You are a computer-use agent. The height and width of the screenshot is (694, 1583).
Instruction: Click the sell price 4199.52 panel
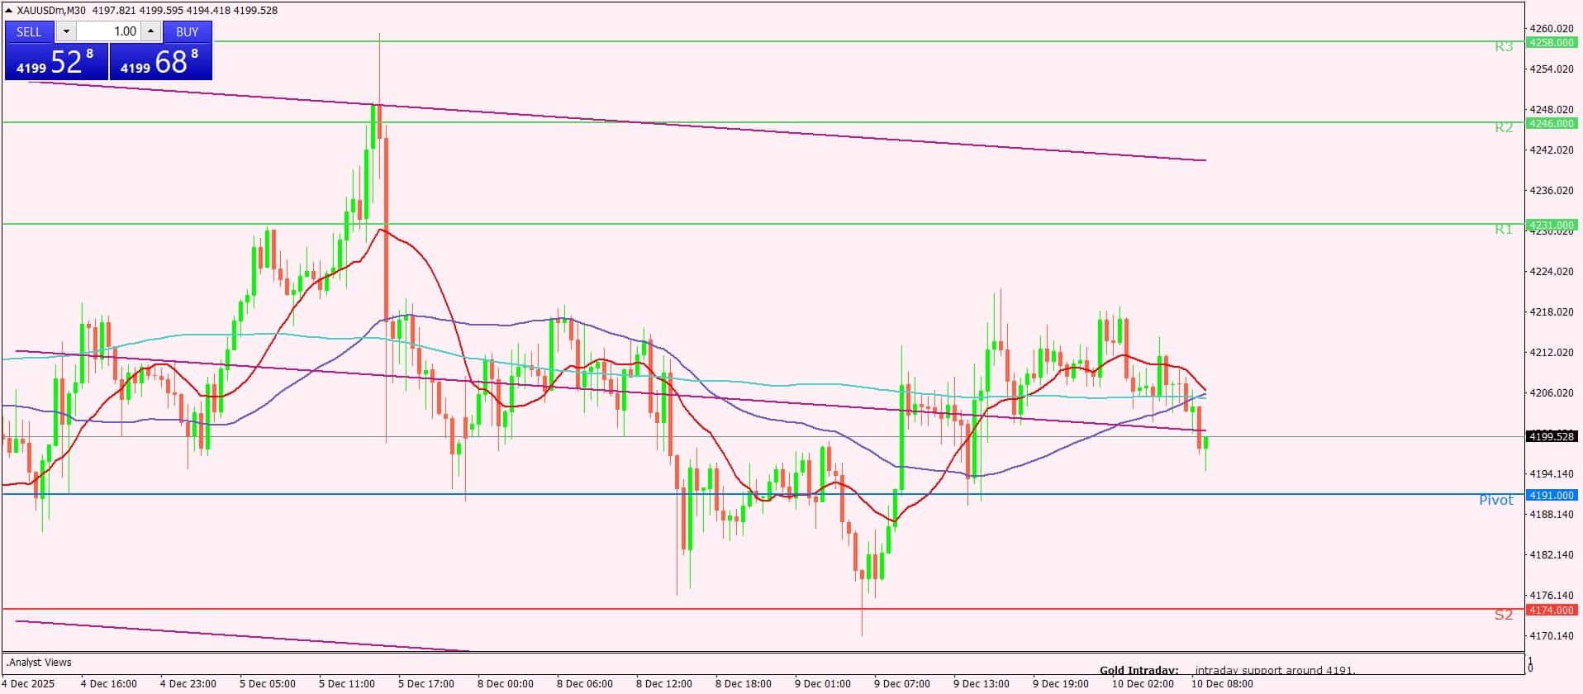(x=56, y=62)
